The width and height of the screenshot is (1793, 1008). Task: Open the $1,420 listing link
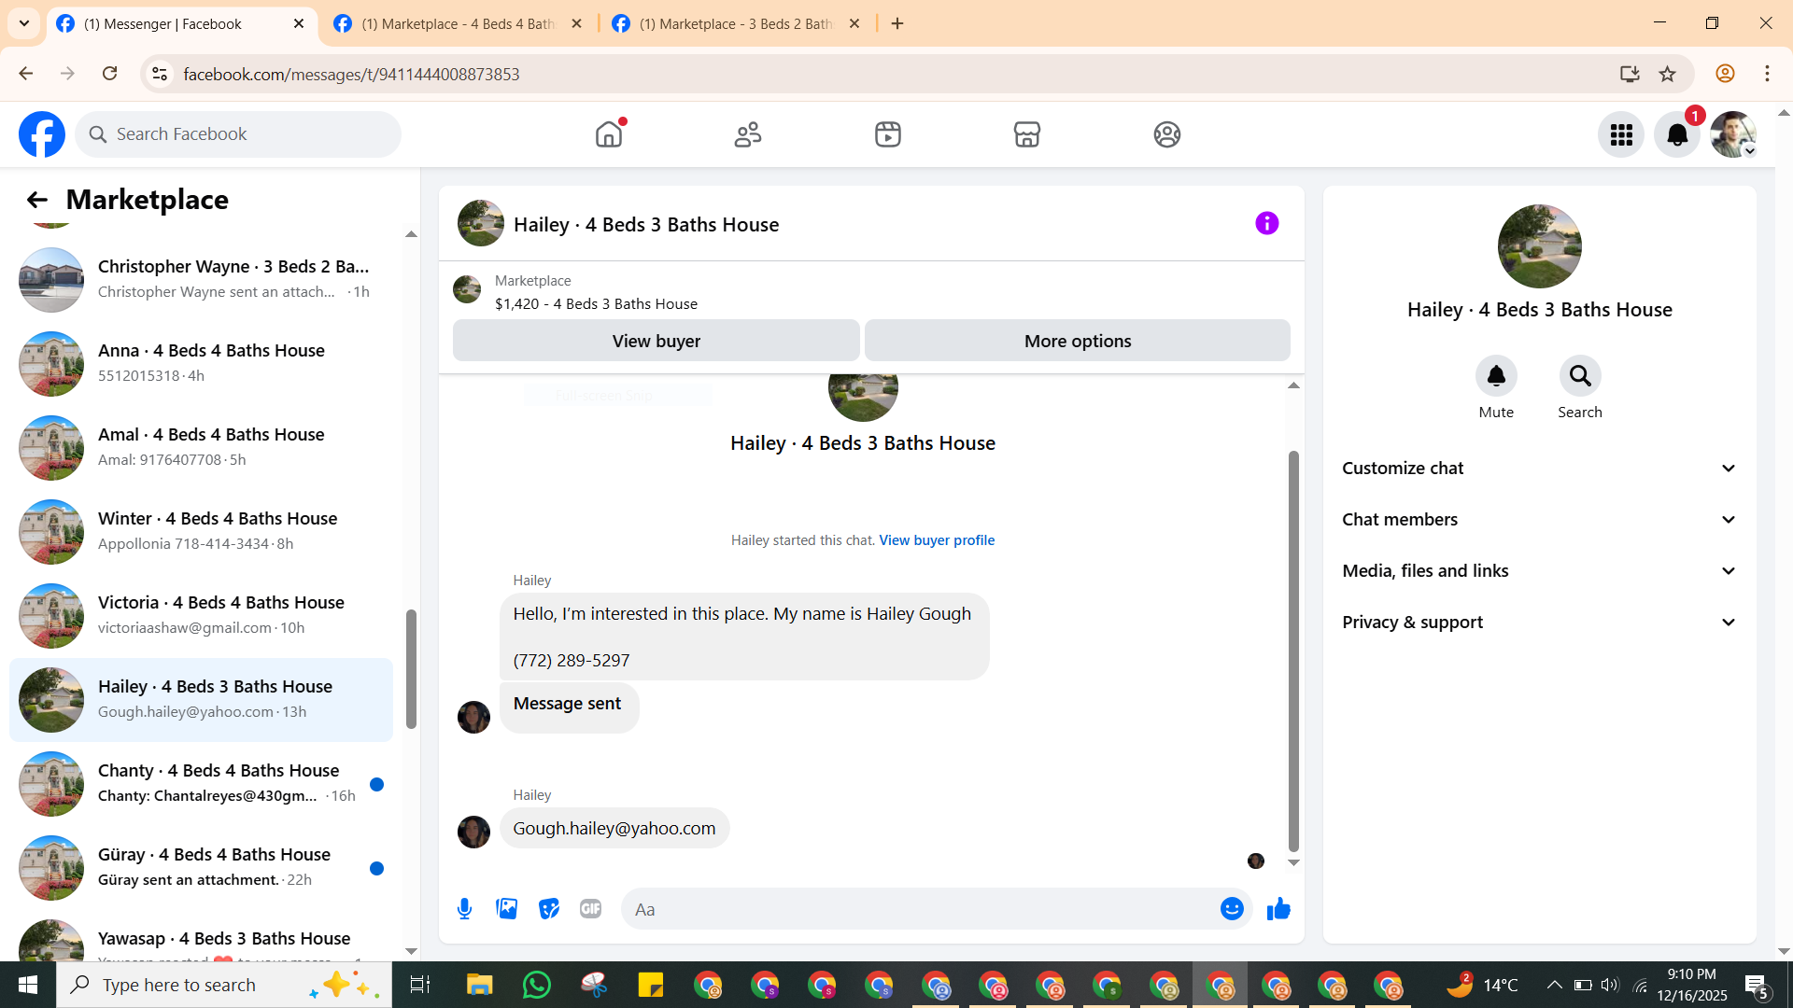pos(596,304)
